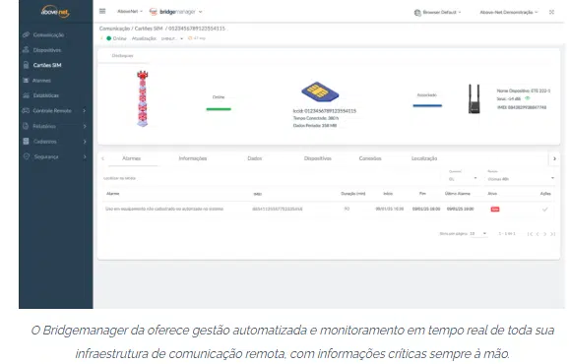
Task: Click the green Online connection bar
Action: click(219, 109)
